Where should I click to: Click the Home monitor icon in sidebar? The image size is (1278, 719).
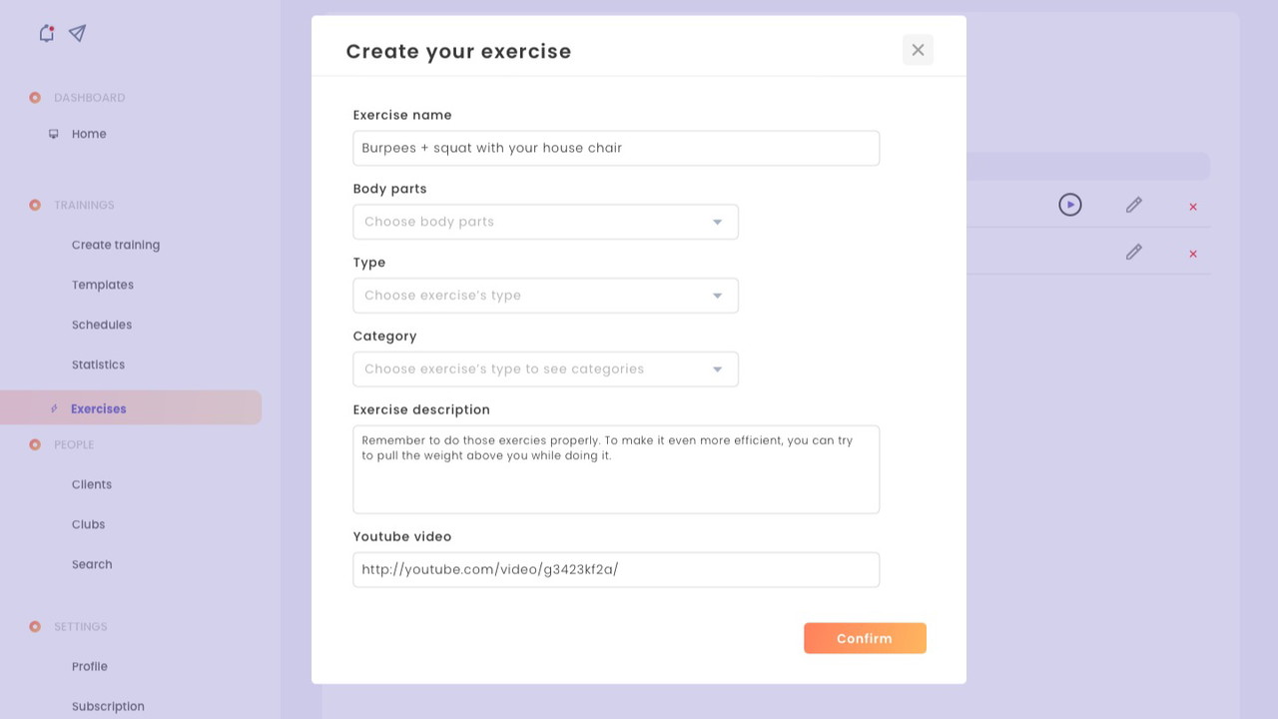coord(54,134)
